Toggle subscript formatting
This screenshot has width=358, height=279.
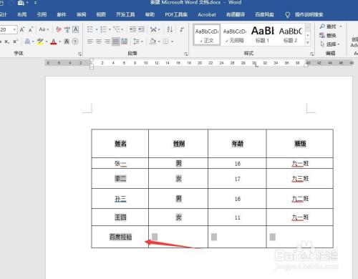[x=7, y=41]
